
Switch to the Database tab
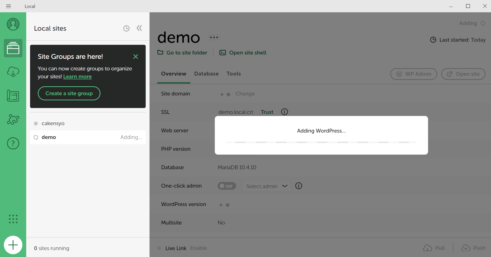pyautogui.click(x=206, y=74)
